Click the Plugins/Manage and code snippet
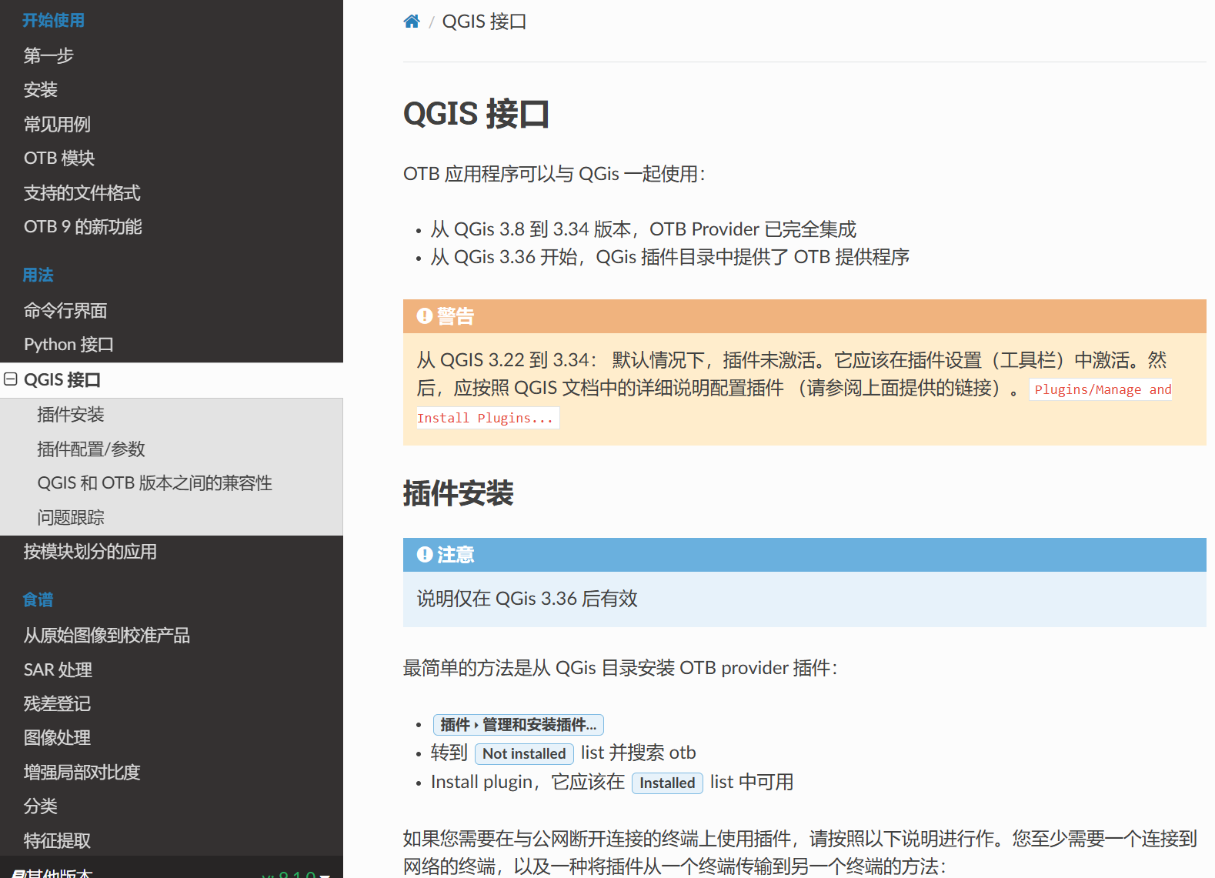 pos(1102,389)
